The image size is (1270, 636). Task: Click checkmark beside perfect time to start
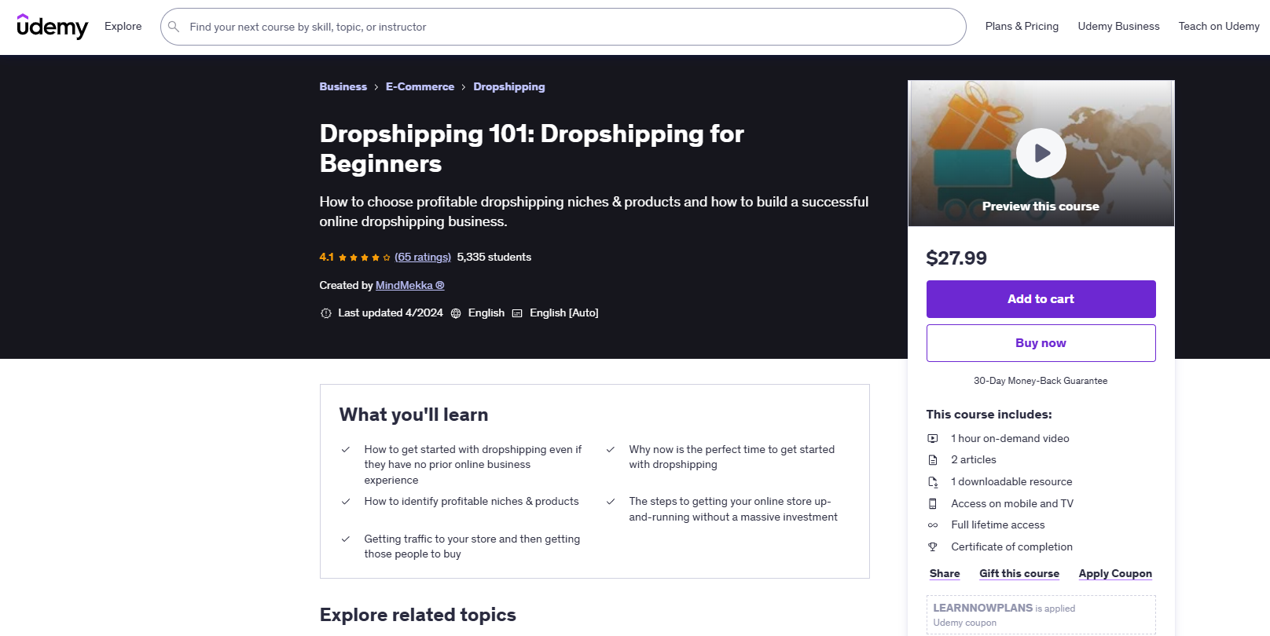click(x=611, y=450)
